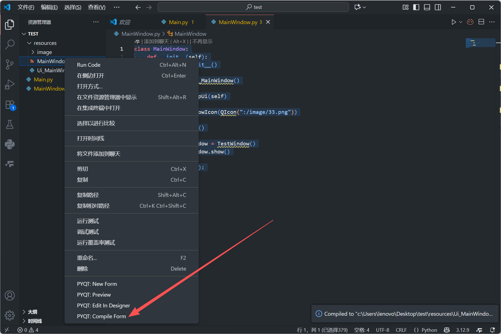
Task: Open the Accounts menu icon
Action: point(10,296)
